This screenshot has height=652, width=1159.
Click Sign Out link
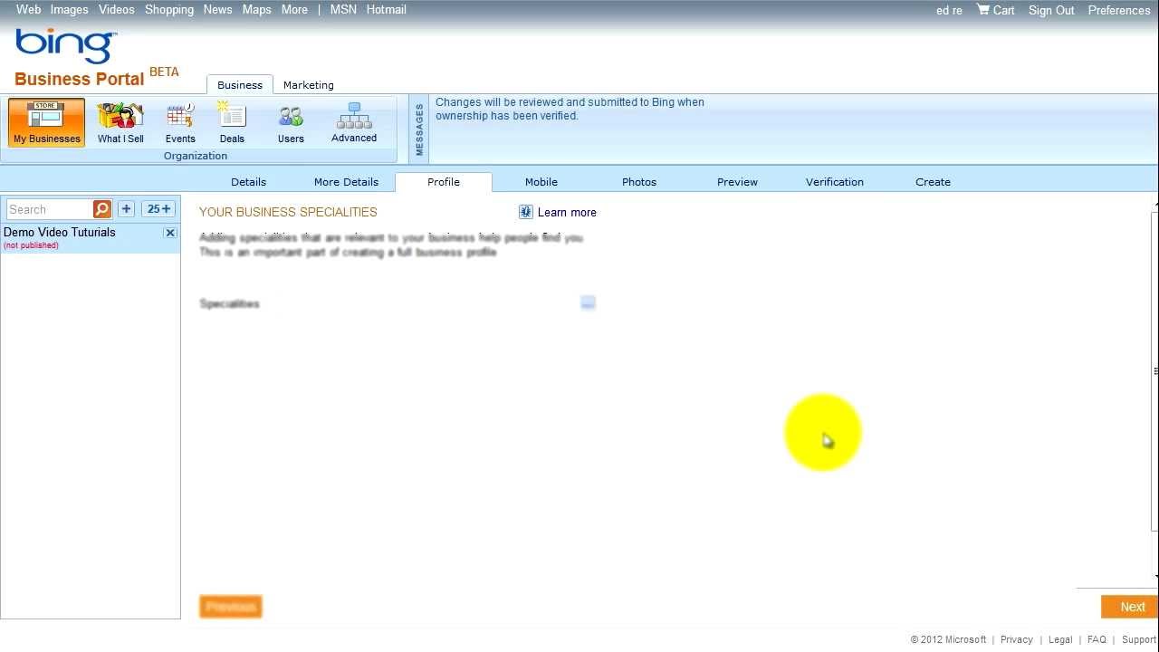[x=1051, y=11]
